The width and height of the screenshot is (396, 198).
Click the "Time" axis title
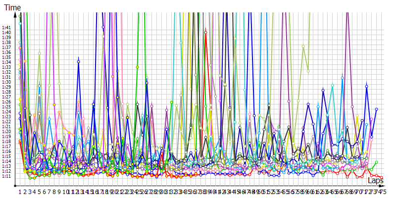click(x=11, y=7)
